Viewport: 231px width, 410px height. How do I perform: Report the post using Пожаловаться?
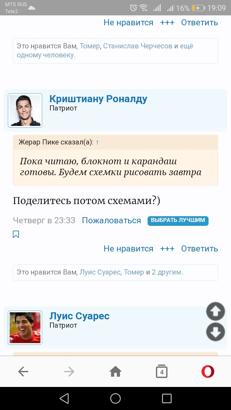click(x=111, y=220)
